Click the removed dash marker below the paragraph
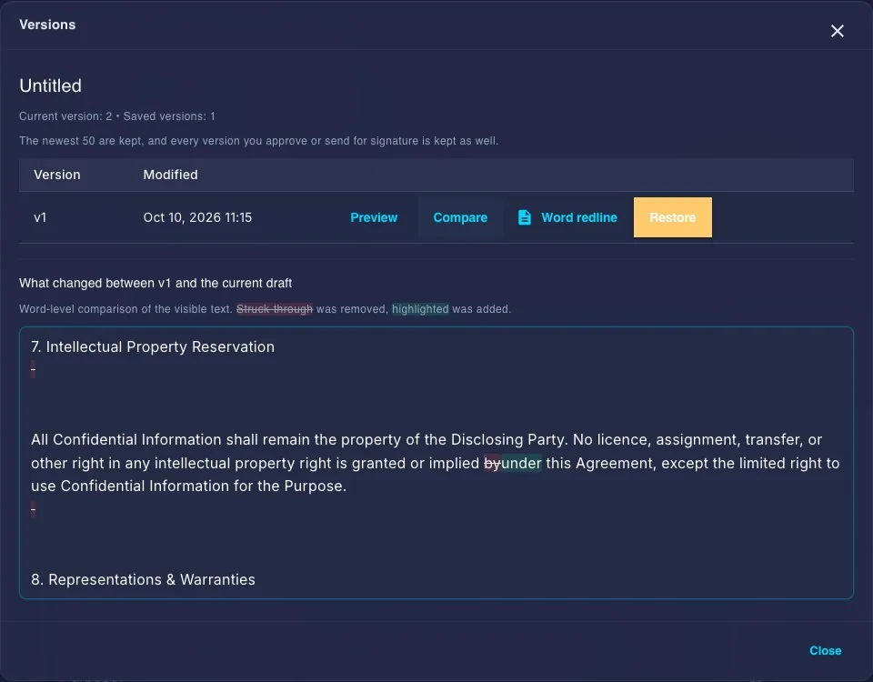This screenshot has height=682, width=873. 33,509
